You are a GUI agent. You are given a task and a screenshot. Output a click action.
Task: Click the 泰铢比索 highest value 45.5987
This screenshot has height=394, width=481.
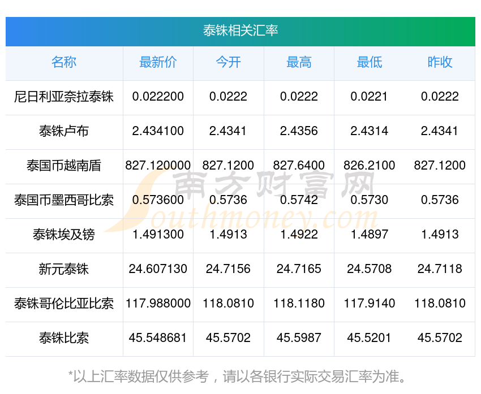(x=299, y=338)
